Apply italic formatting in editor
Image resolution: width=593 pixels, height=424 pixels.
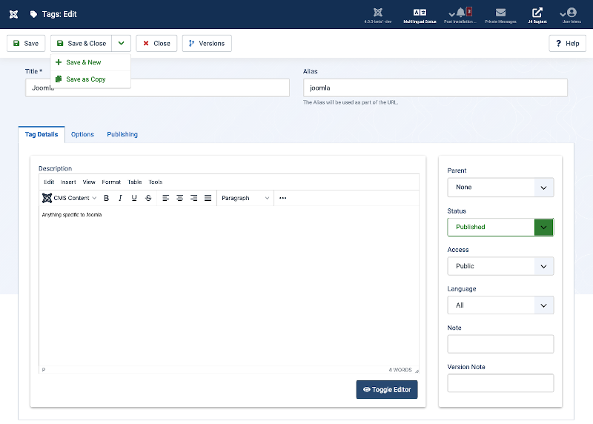(x=120, y=198)
